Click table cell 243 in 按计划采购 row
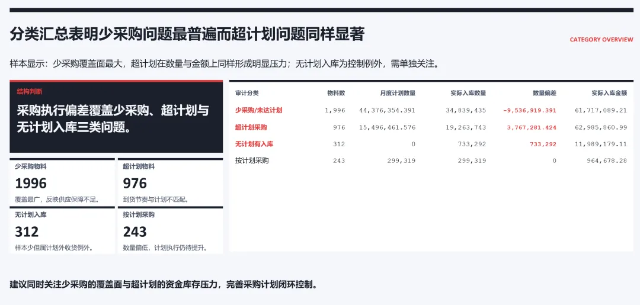 pyautogui.click(x=339, y=161)
